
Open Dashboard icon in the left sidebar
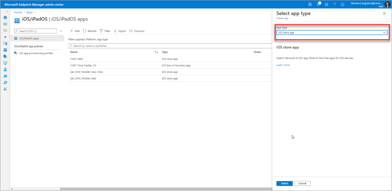[x=5, y=24]
